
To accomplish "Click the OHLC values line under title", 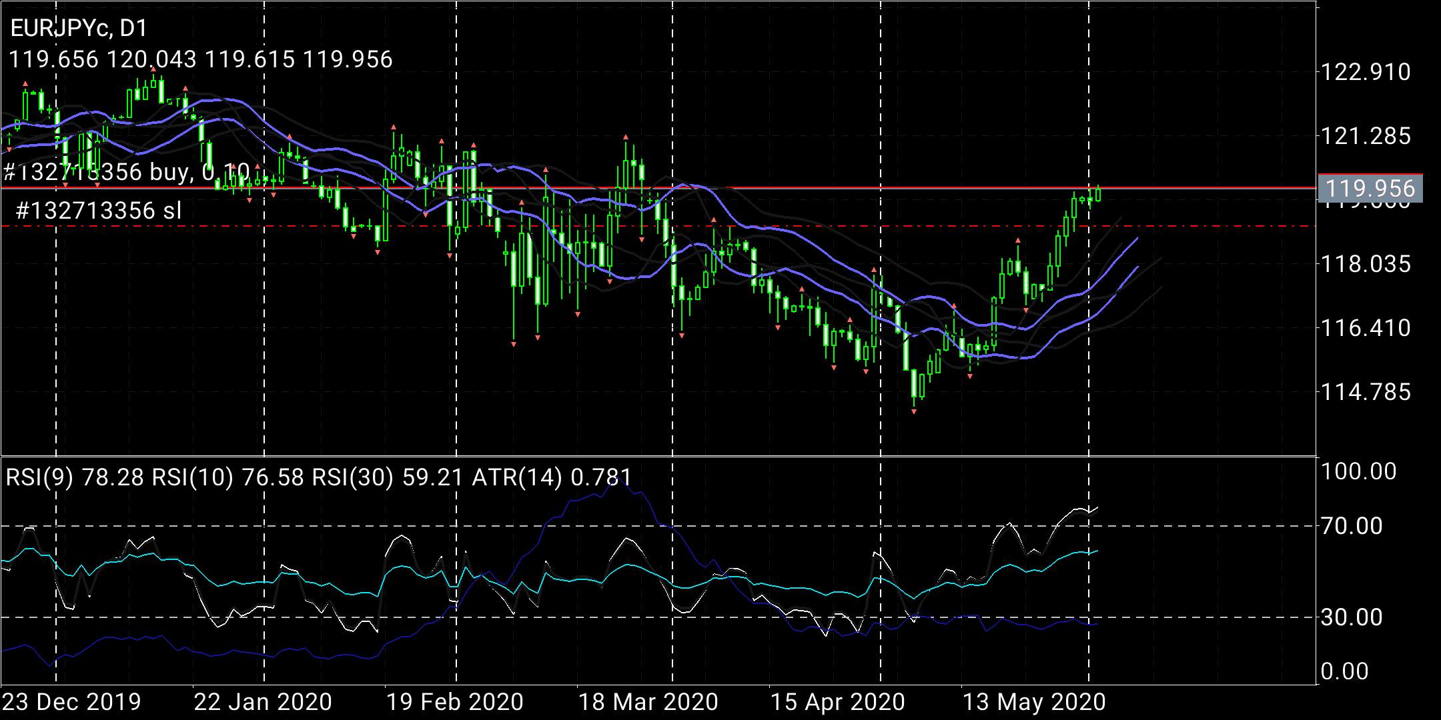I will tap(201, 59).
